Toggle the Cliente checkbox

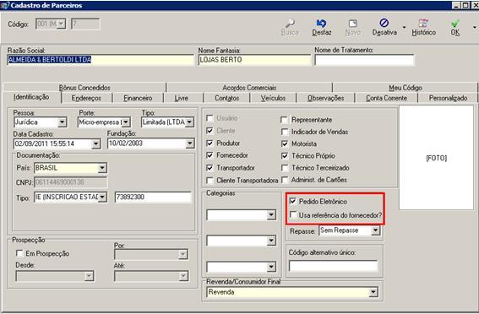(x=210, y=131)
